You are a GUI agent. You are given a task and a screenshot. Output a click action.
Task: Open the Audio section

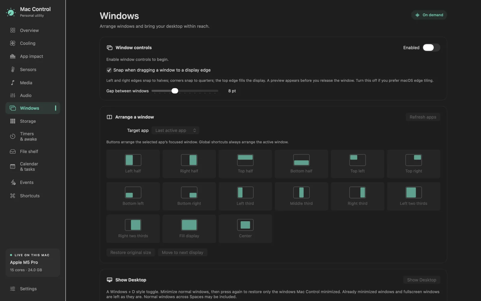coord(33,95)
